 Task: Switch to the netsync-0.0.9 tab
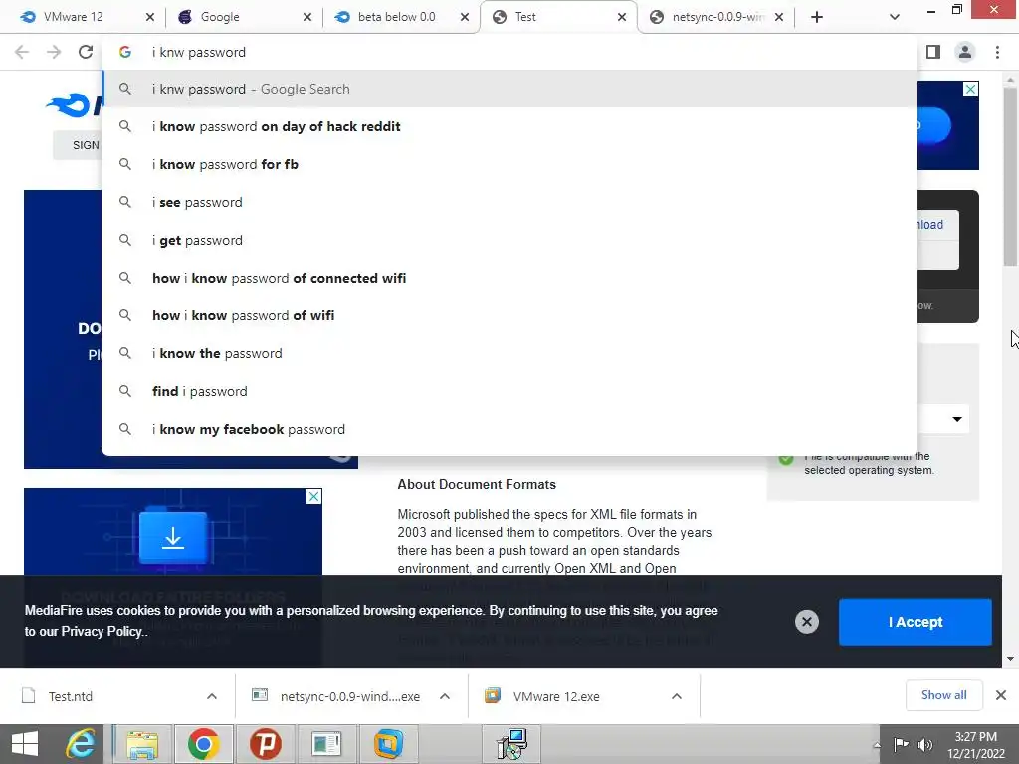tap(716, 17)
